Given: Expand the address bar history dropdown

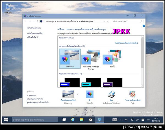Looking at the screenshot, I should click(x=105, y=21).
